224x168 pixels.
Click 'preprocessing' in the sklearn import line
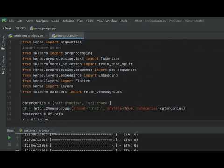click(78, 53)
